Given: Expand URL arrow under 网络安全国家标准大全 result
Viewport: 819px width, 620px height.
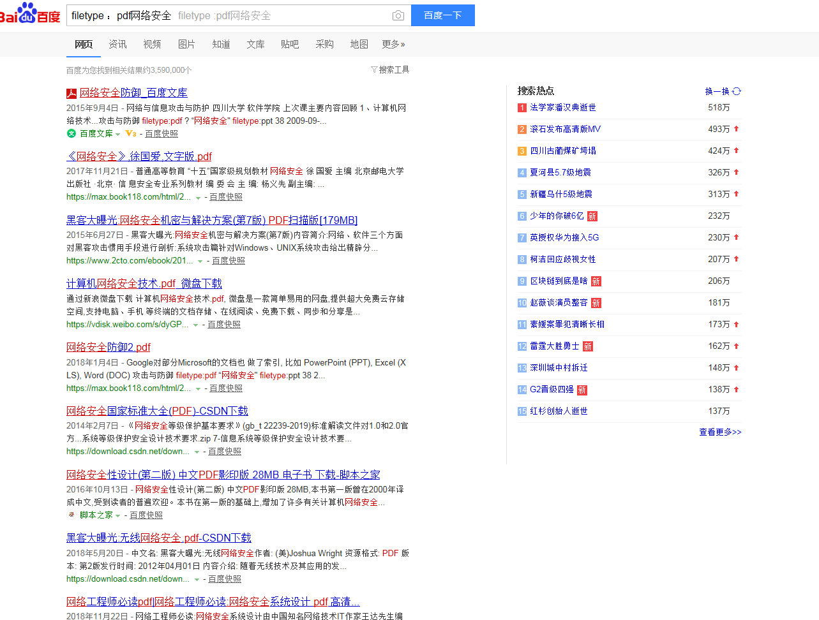Looking at the screenshot, I should (197, 452).
